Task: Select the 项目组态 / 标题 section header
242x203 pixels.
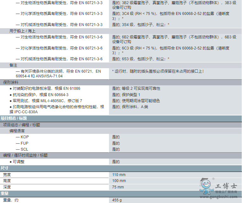Action: (x=14, y=118)
